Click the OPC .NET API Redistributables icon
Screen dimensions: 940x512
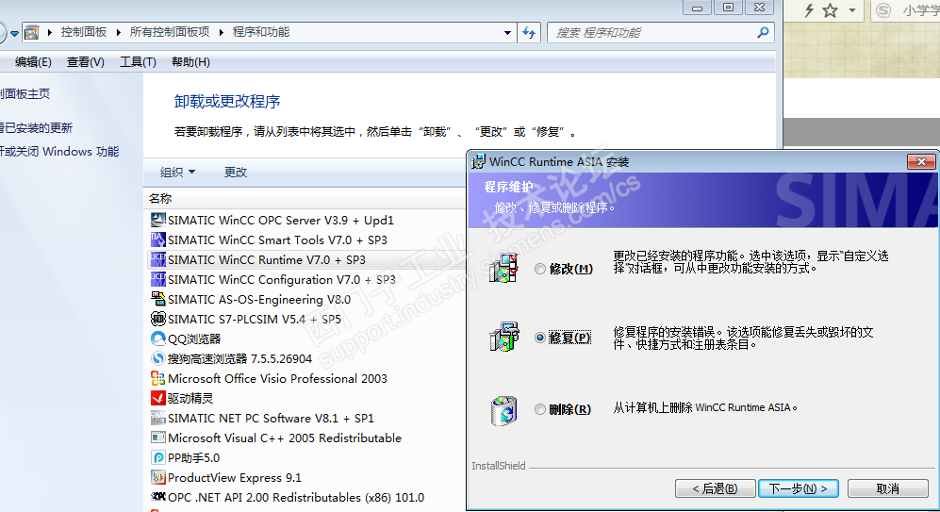(x=157, y=497)
